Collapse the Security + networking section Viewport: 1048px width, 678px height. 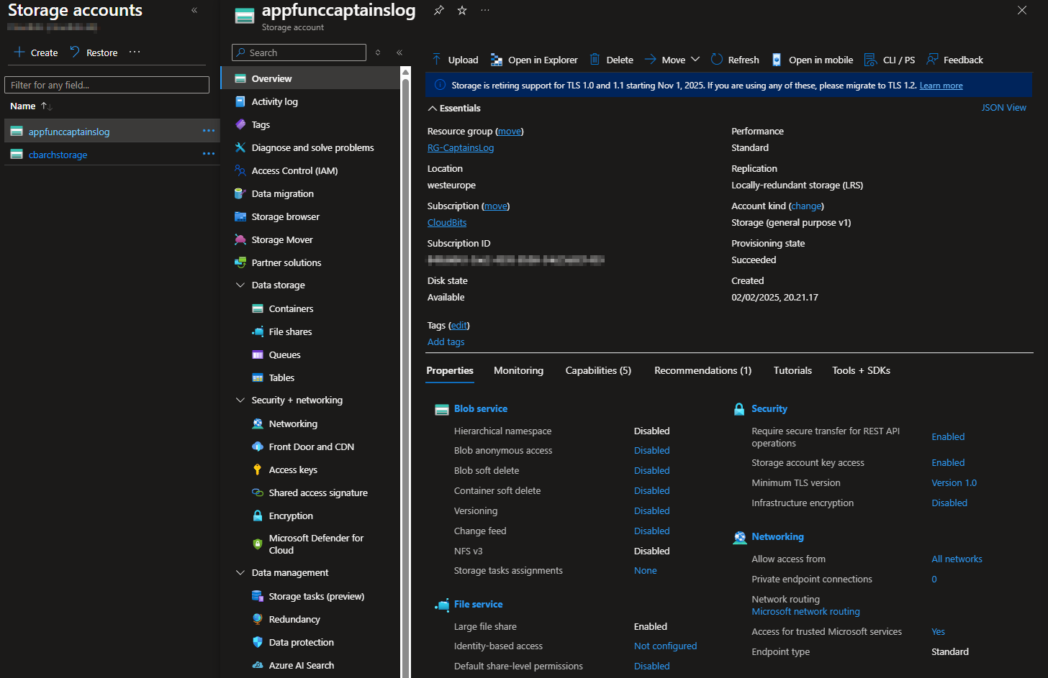[240, 400]
